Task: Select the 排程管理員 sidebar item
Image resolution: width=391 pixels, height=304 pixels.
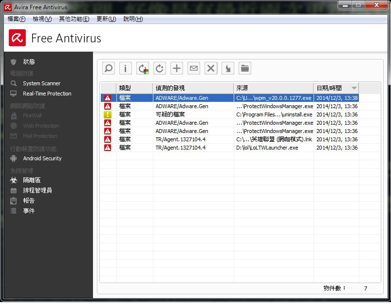Action: pyautogui.click(x=37, y=190)
